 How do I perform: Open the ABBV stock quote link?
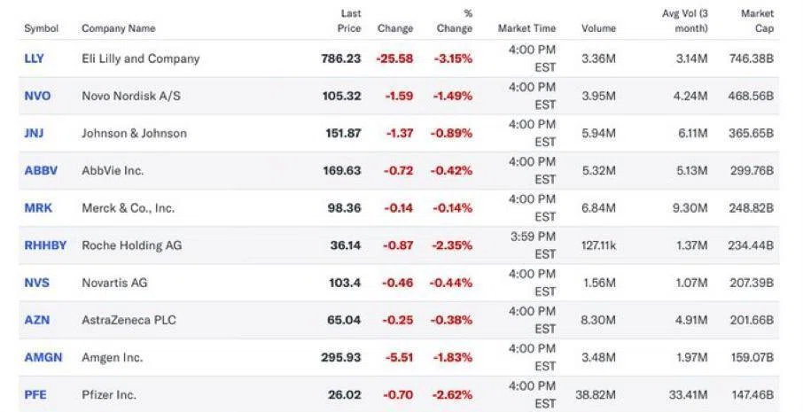41,170
